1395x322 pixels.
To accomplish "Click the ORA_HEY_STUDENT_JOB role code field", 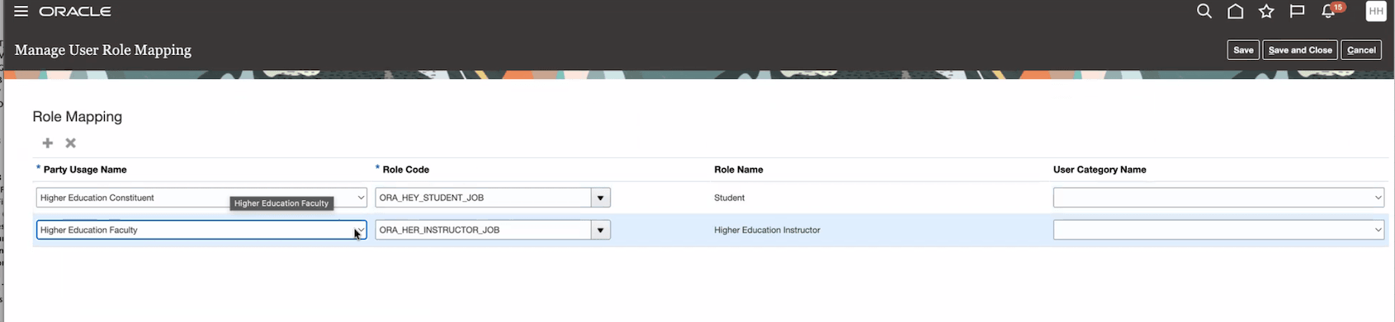I will (483, 198).
